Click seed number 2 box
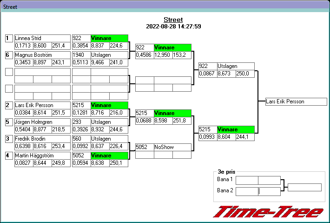Image resolution: width=330 pixels, height=223 pixels. coord(9,105)
